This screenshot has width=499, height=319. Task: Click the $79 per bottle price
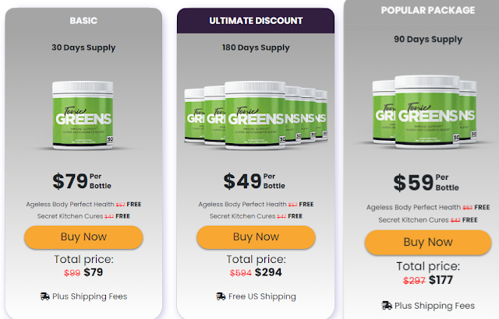82,181
